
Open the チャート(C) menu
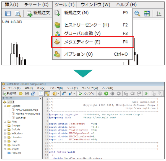36,5
